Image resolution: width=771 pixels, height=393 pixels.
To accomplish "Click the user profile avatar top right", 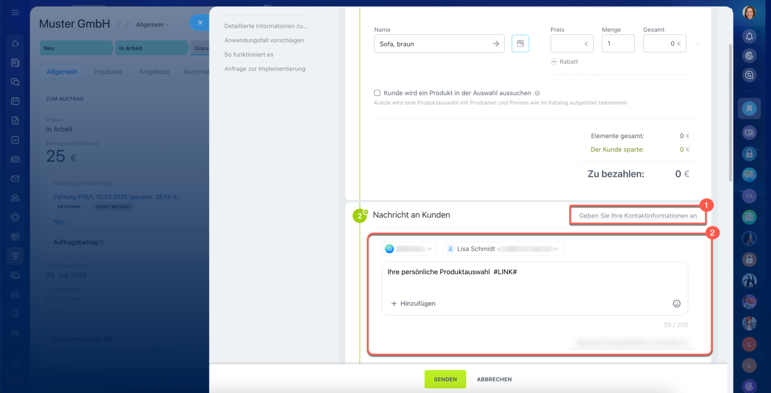I will 749,13.
